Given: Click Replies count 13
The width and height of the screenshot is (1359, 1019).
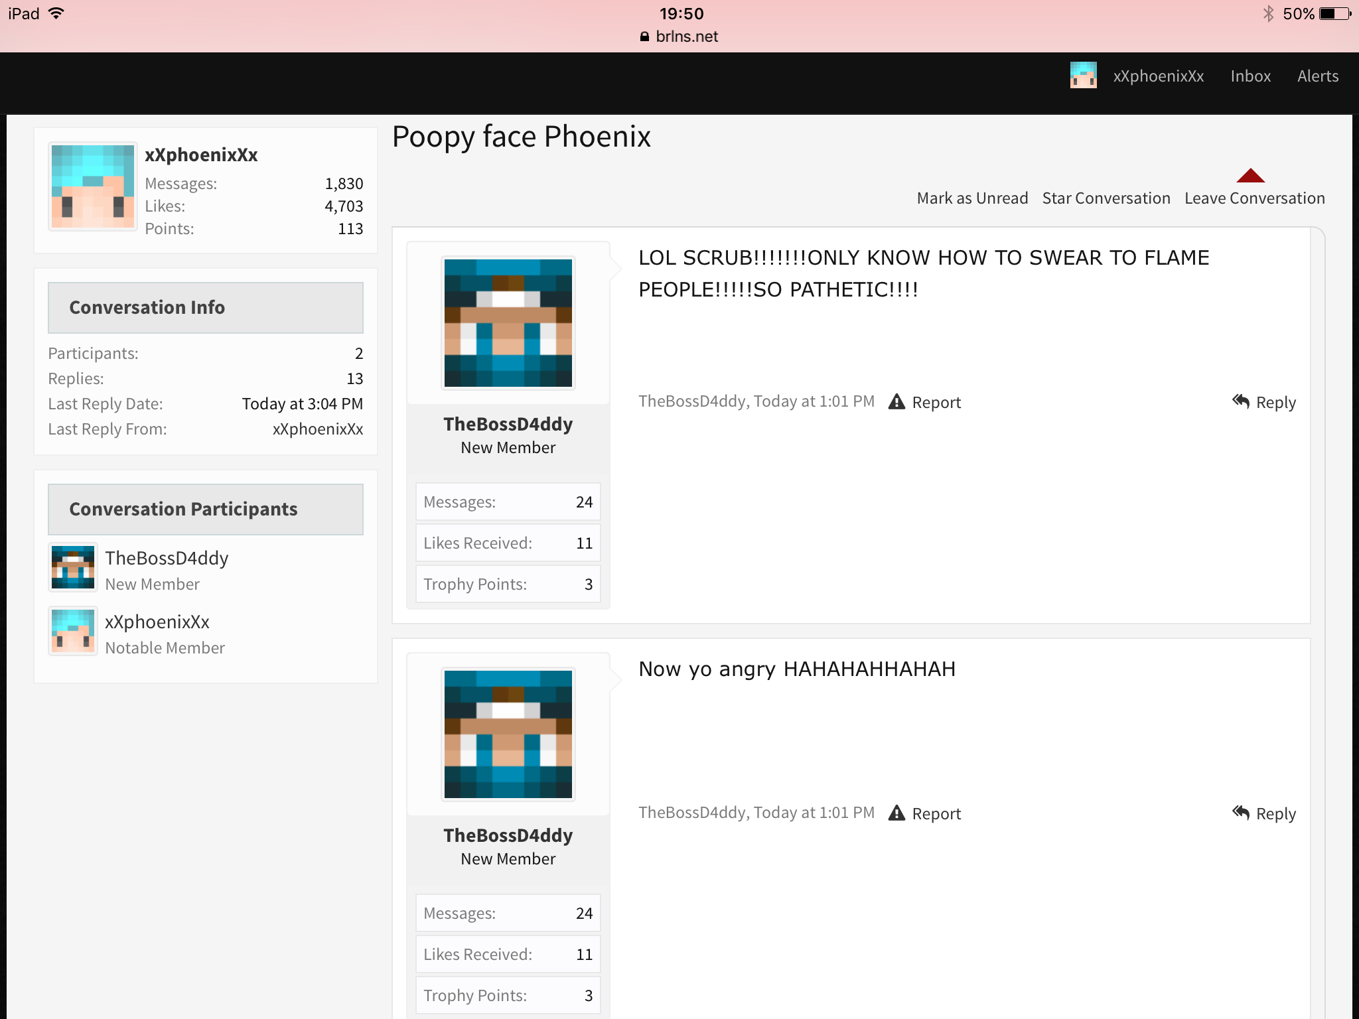Looking at the screenshot, I should (x=355, y=379).
